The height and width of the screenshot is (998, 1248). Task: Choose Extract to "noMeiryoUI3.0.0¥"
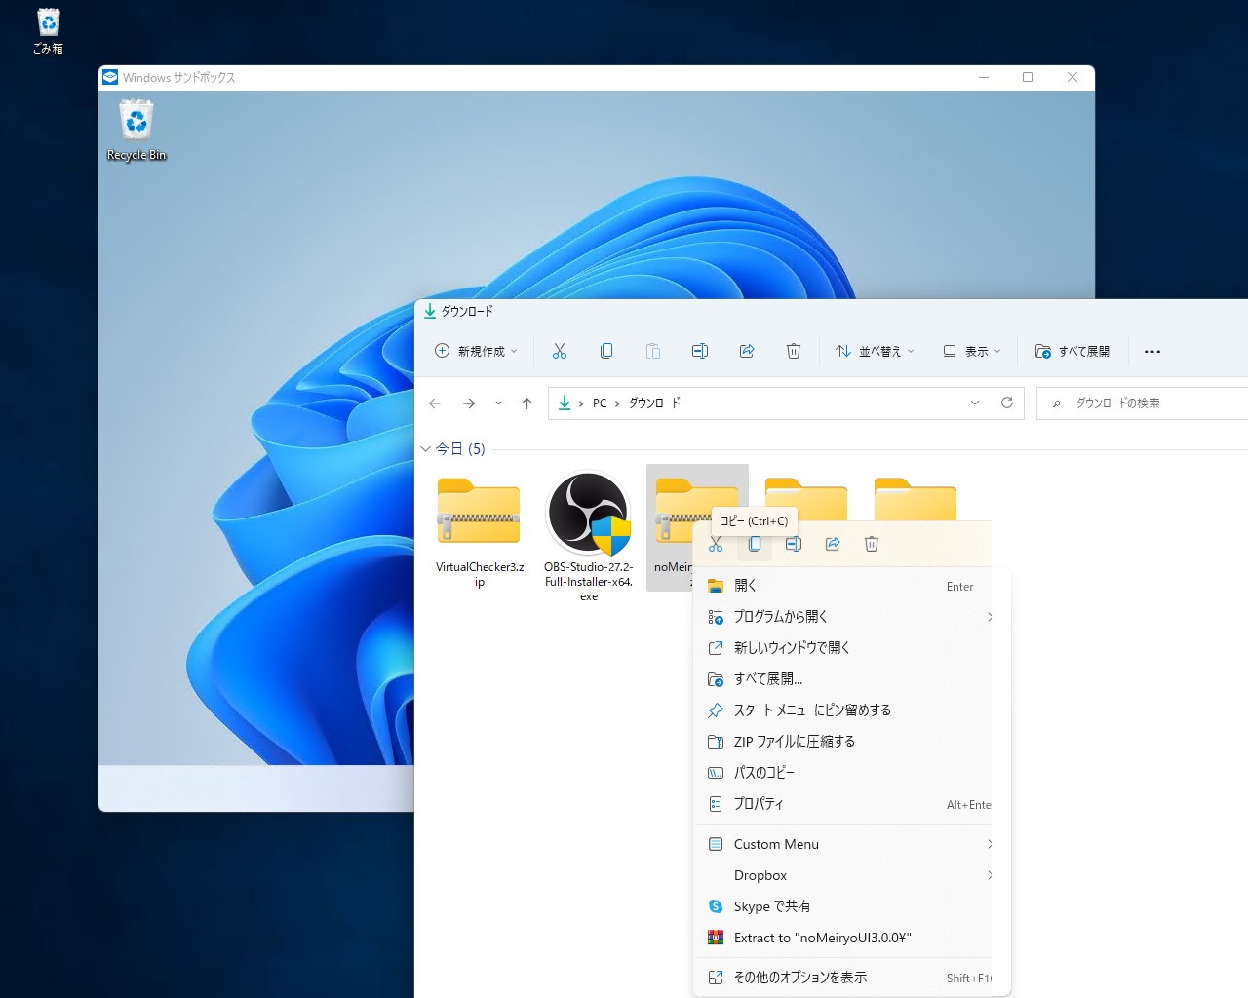point(822,938)
